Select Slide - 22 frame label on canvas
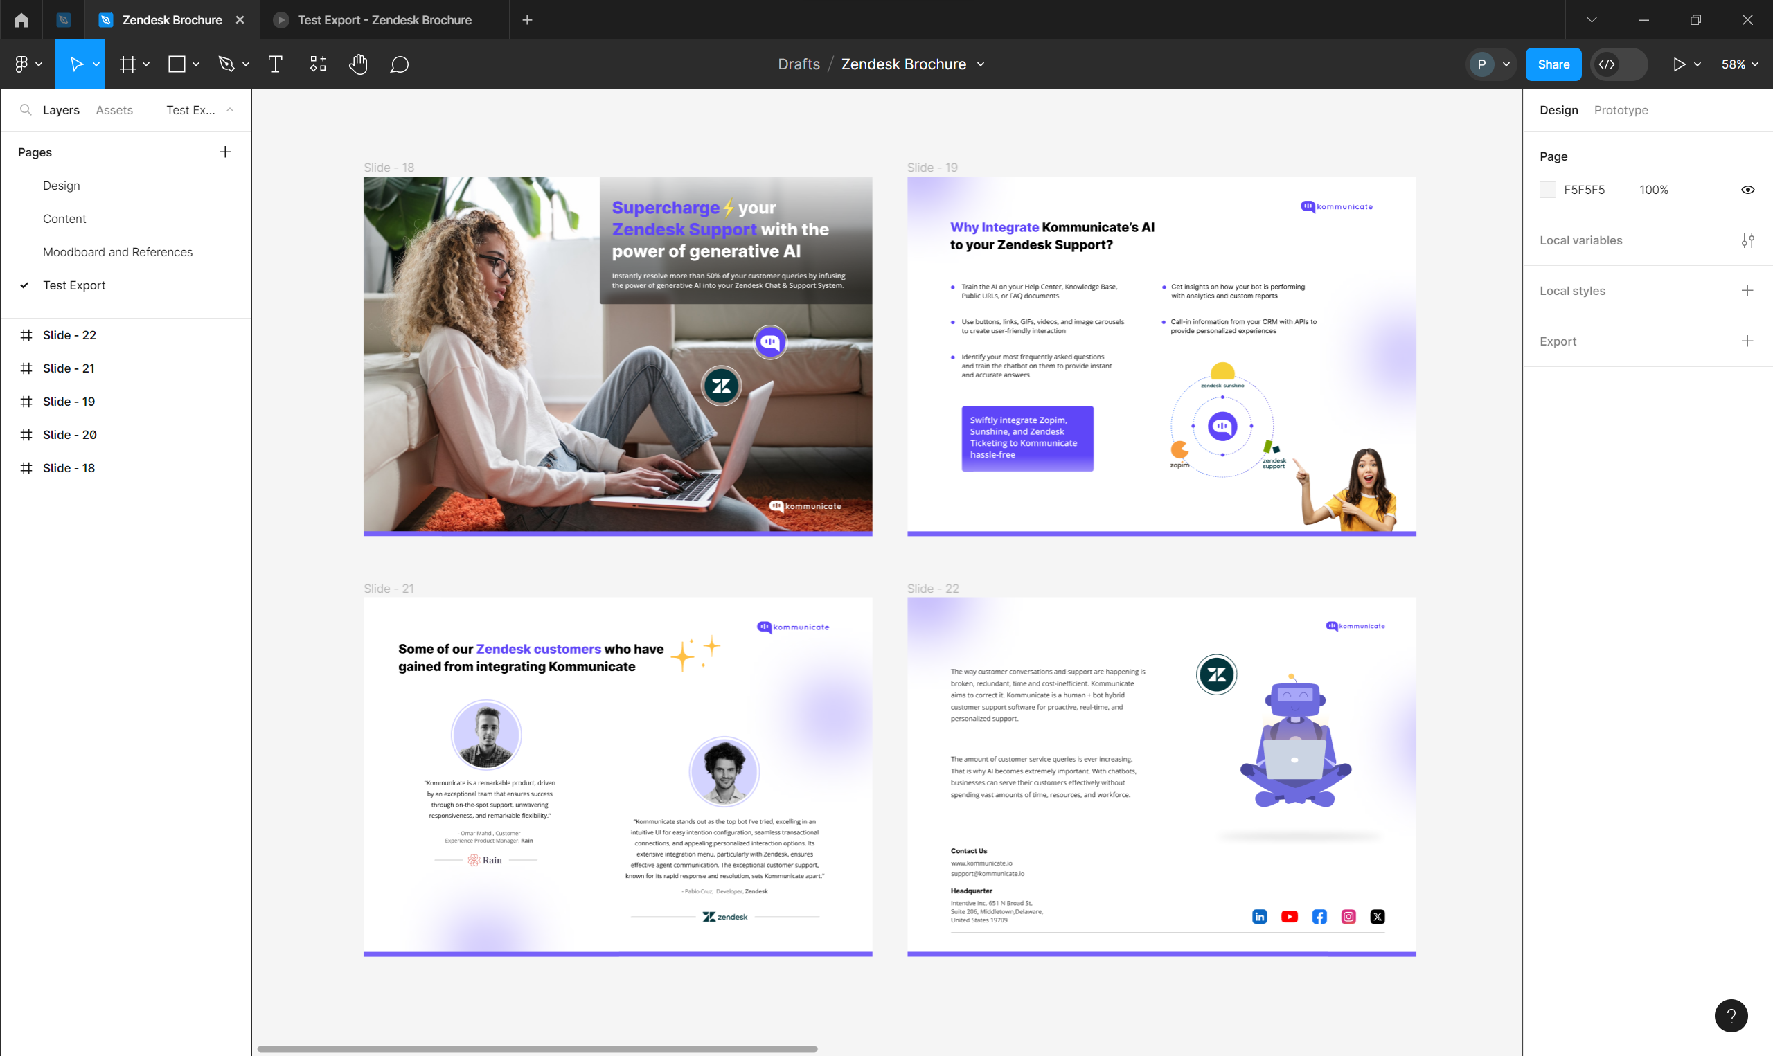 933,589
